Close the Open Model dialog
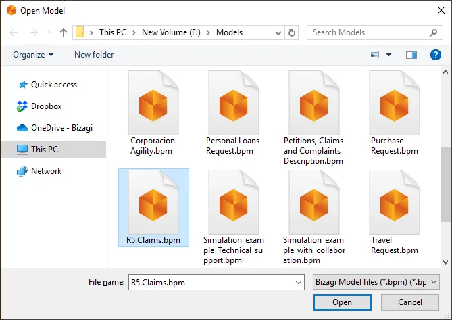 441,10
